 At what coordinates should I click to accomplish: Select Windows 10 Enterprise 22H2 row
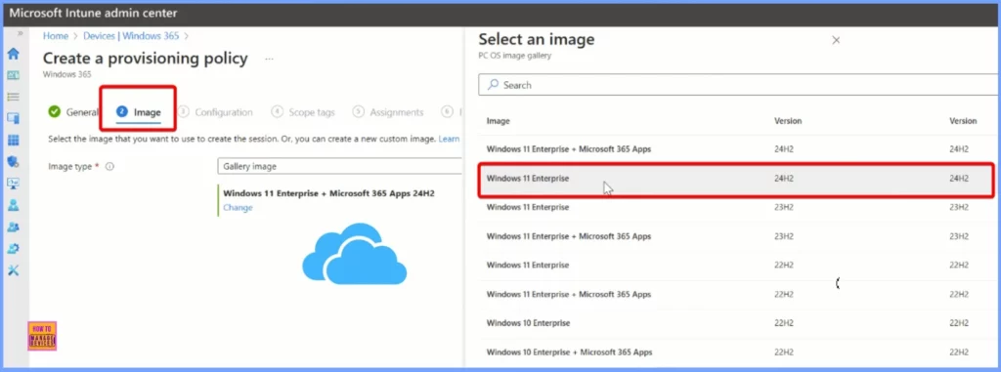click(x=739, y=323)
